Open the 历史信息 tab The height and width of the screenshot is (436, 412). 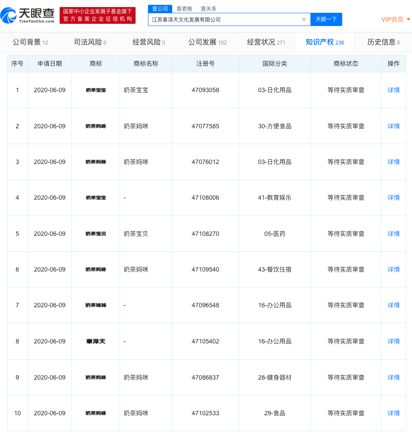tap(383, 42)
